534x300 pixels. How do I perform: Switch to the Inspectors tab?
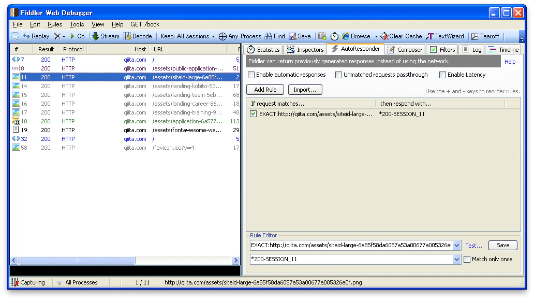point(305,49)
